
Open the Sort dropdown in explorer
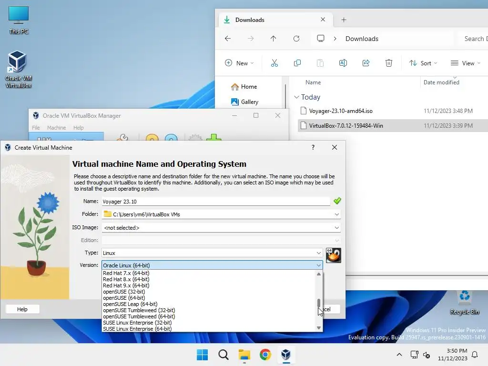point(423,63)
